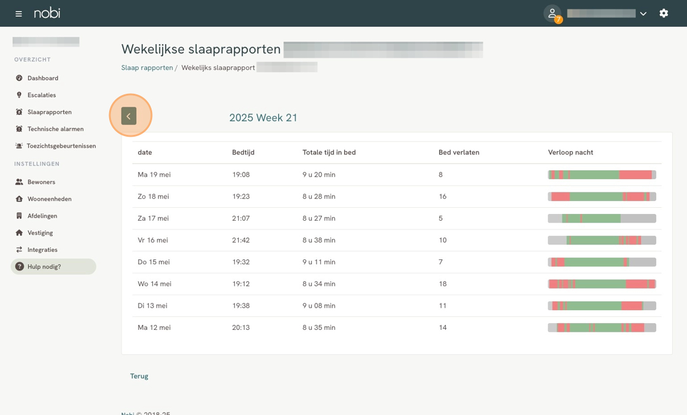Open the user profile notifications icon
The height and width of the screenshot is (415, 687).
click(x=552, y=13)
